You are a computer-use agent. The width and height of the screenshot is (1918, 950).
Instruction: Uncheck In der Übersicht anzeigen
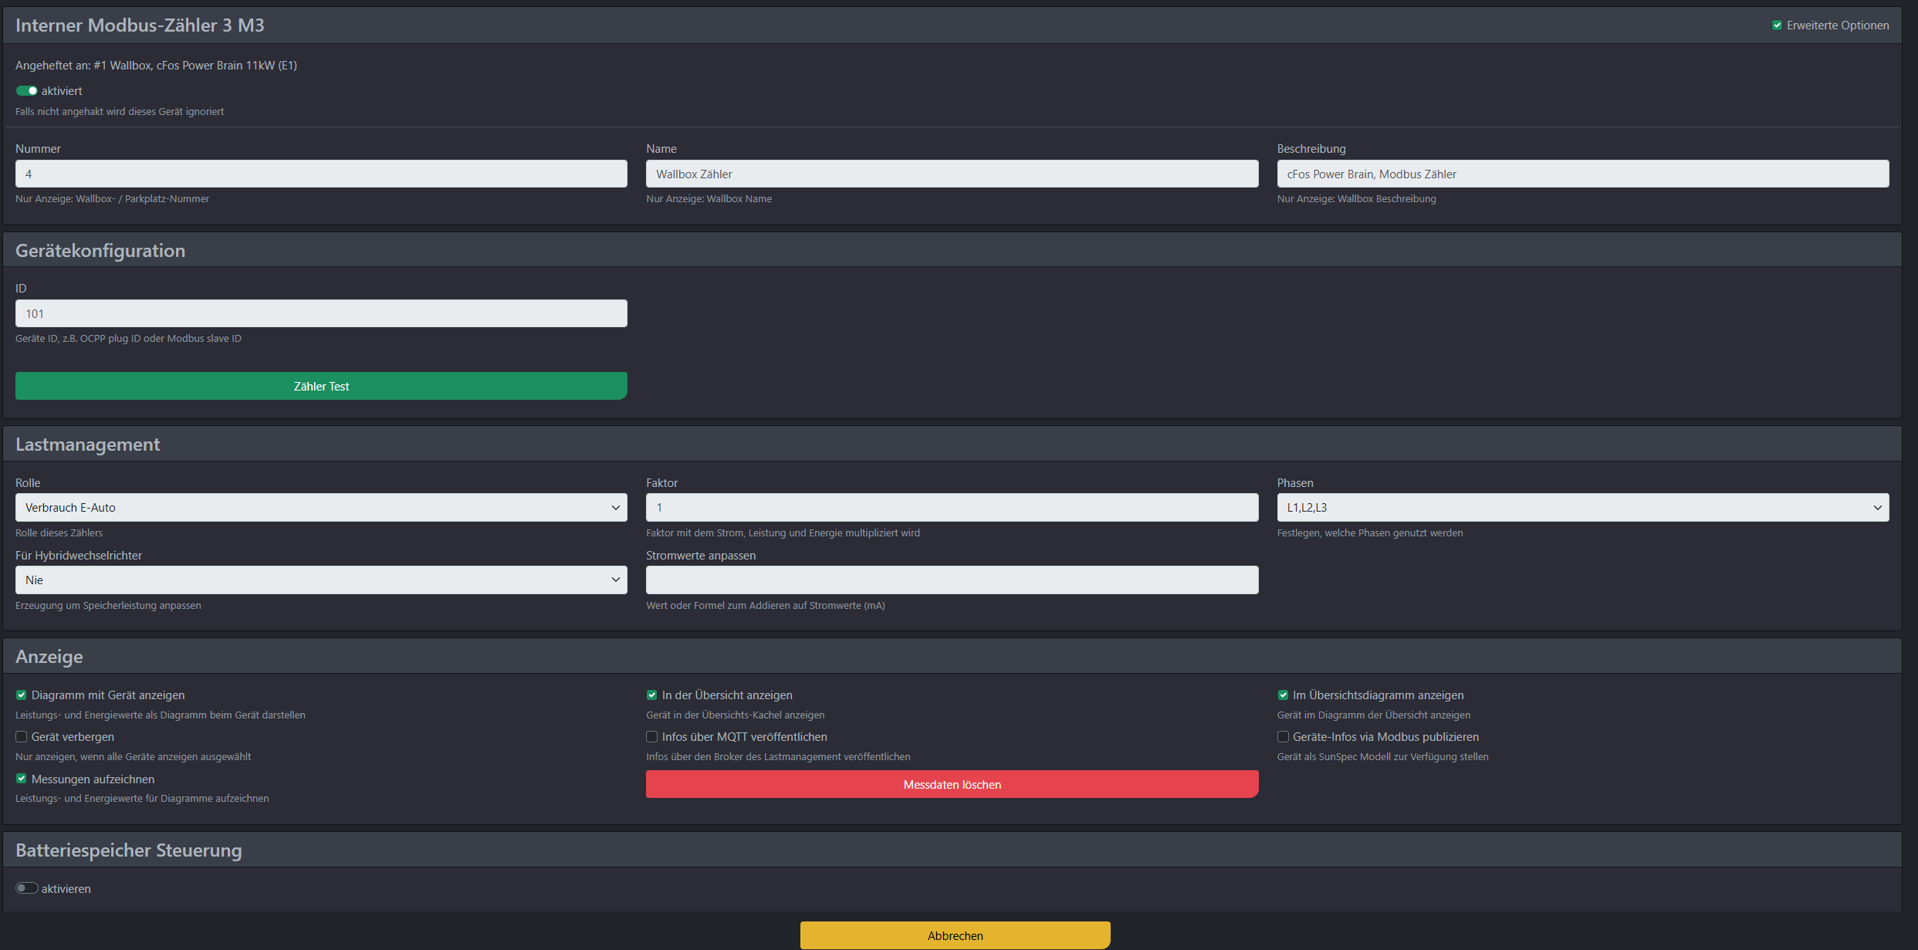652,695
